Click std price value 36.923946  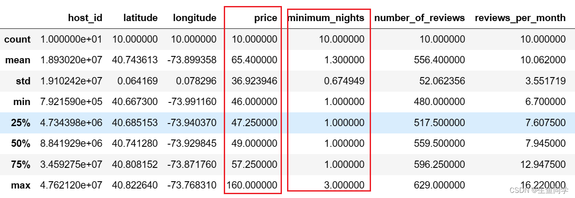(x=254, y=80)
